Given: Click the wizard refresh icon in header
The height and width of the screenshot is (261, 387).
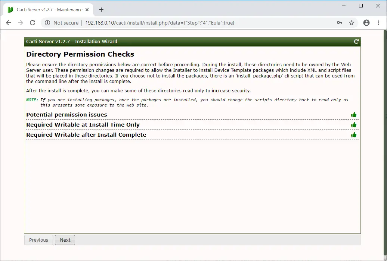Looking at the screenshot, I should 356,42.
